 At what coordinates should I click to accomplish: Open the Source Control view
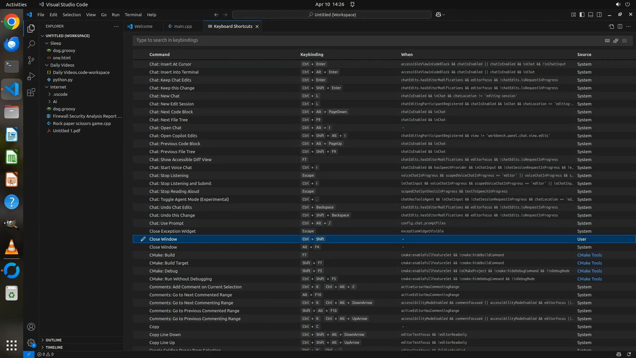tap(31, 60)
